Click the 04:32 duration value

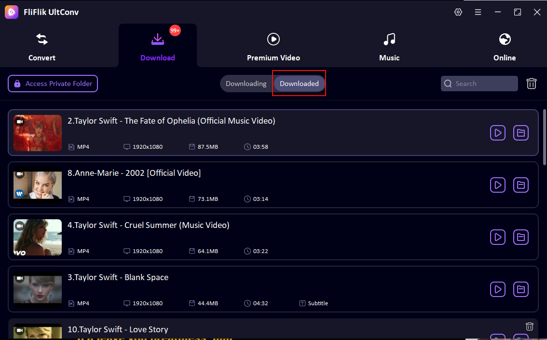(260, 303)
